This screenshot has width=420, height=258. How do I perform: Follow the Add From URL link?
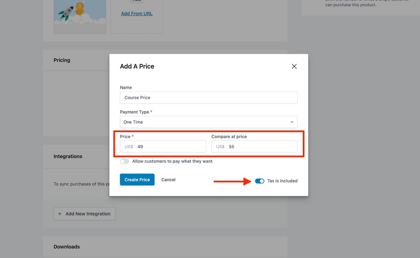tap(136, 13)
